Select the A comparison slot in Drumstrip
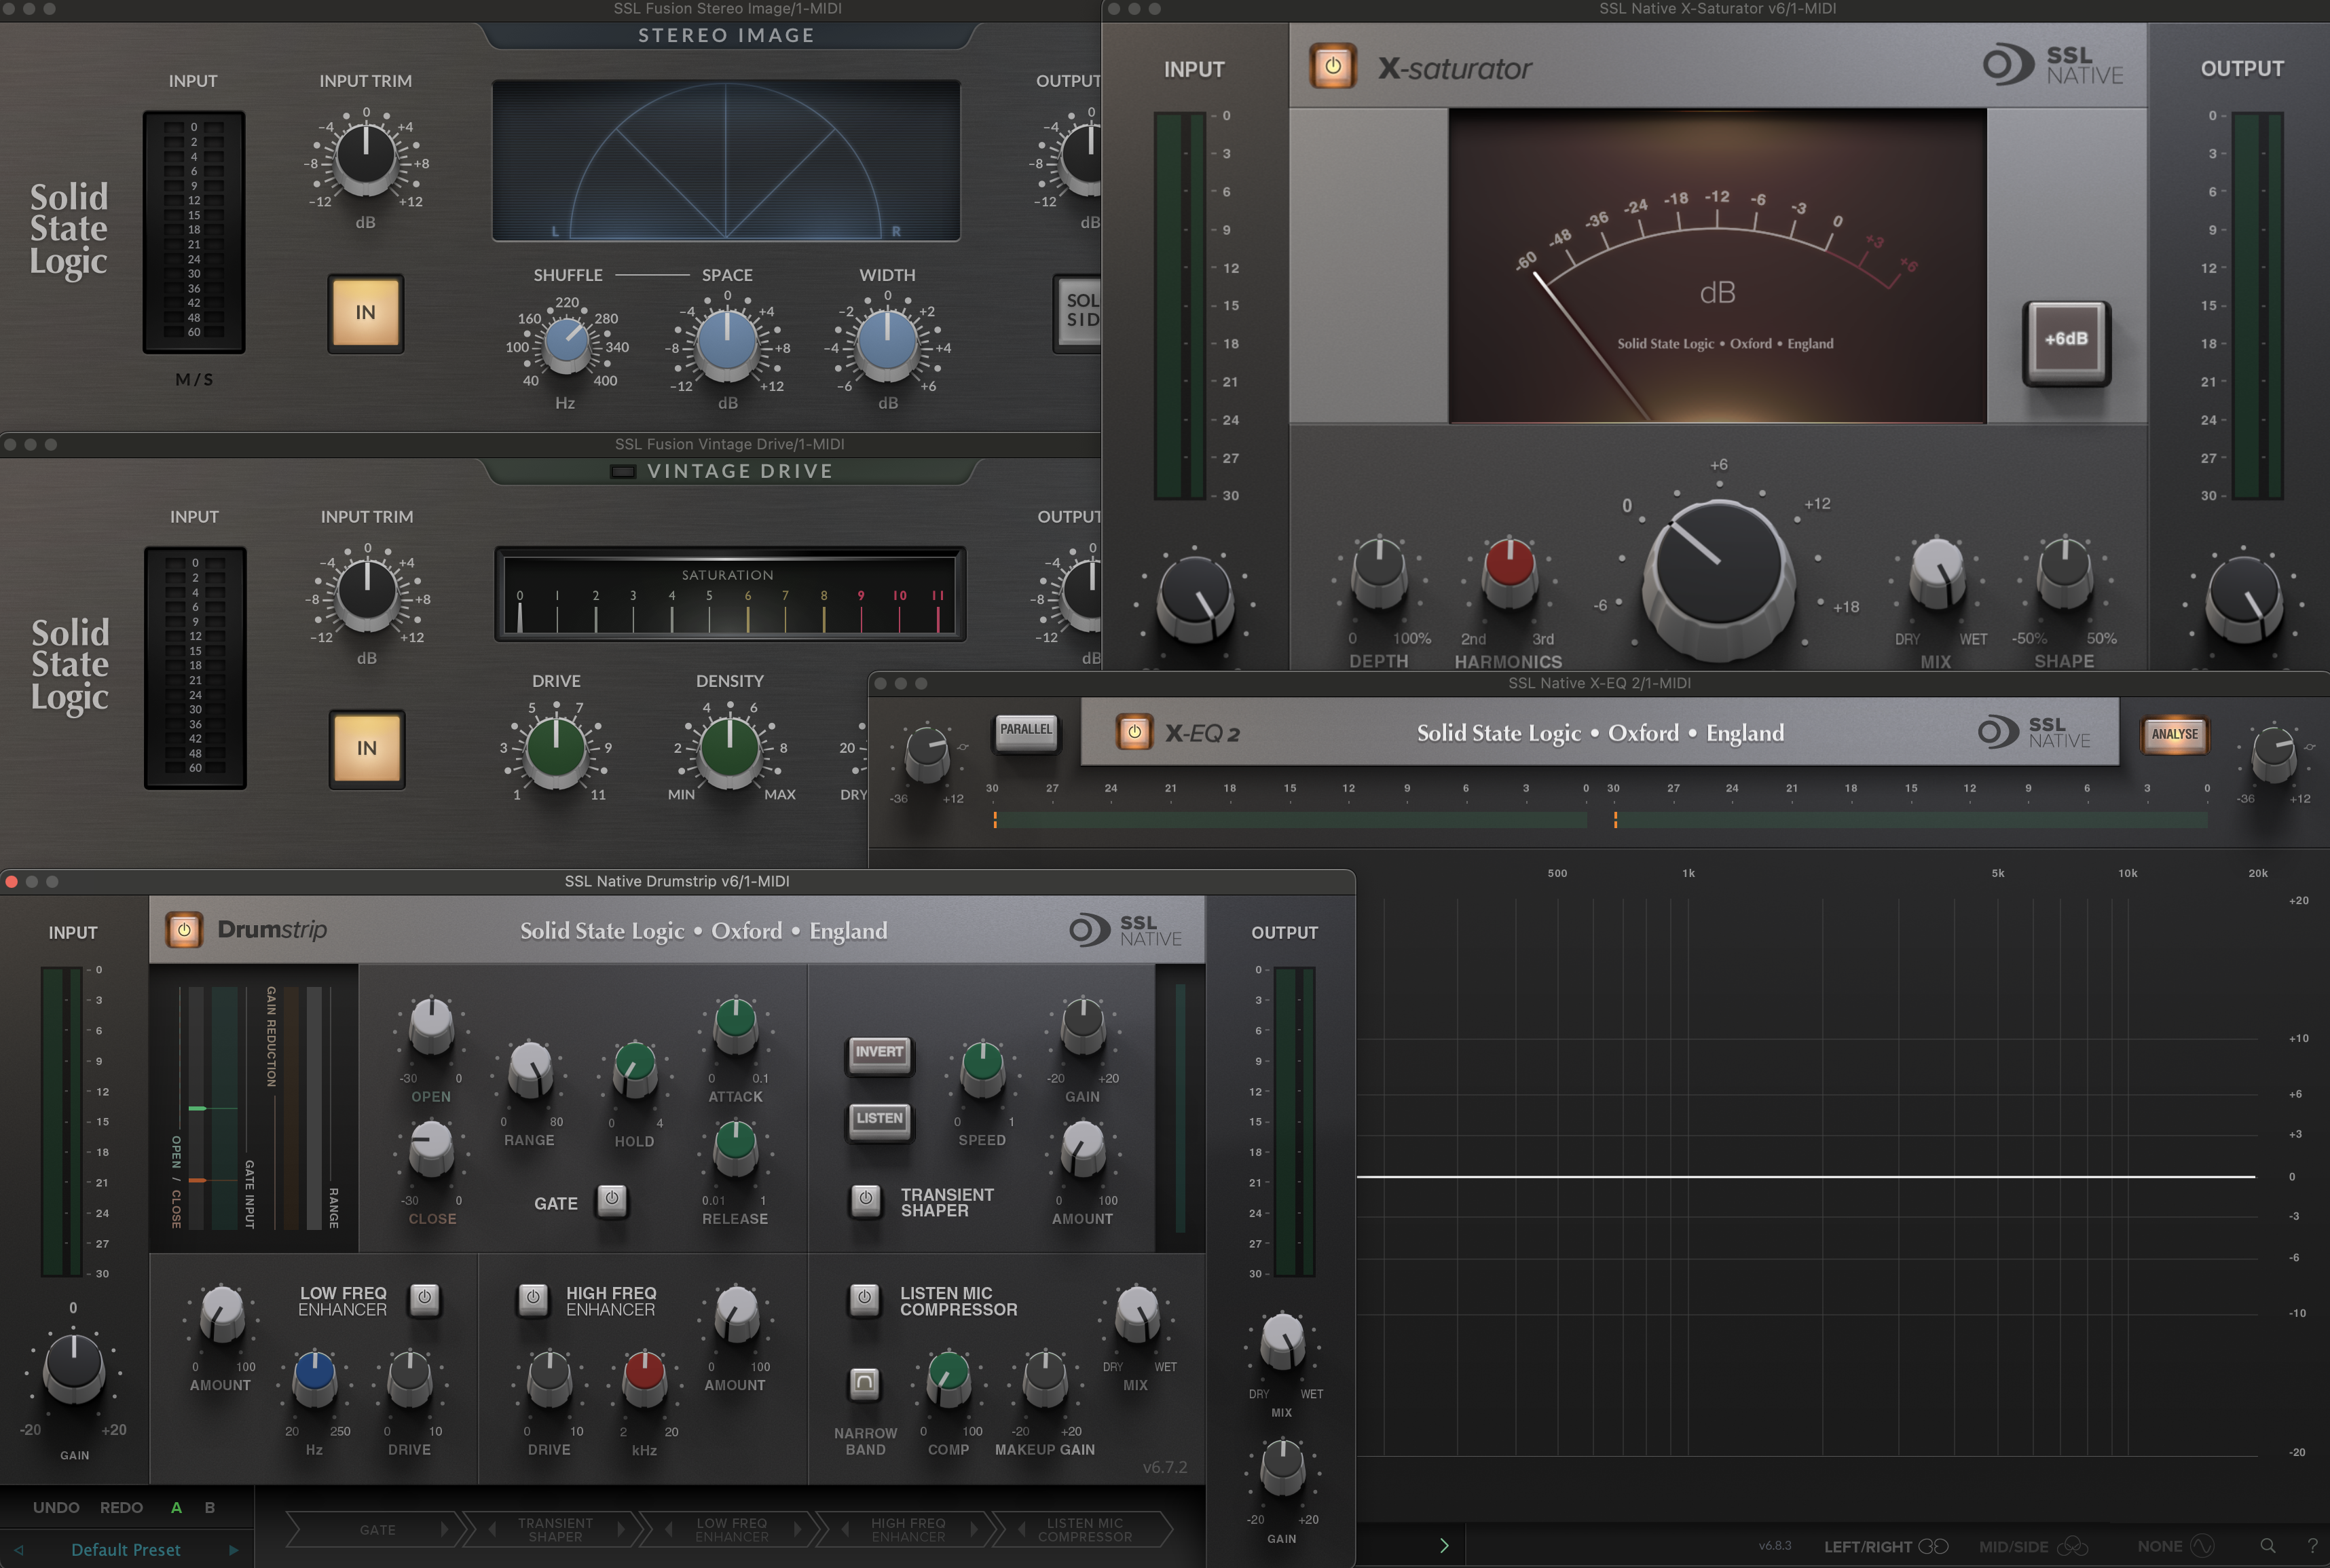 pos(176,1507)
